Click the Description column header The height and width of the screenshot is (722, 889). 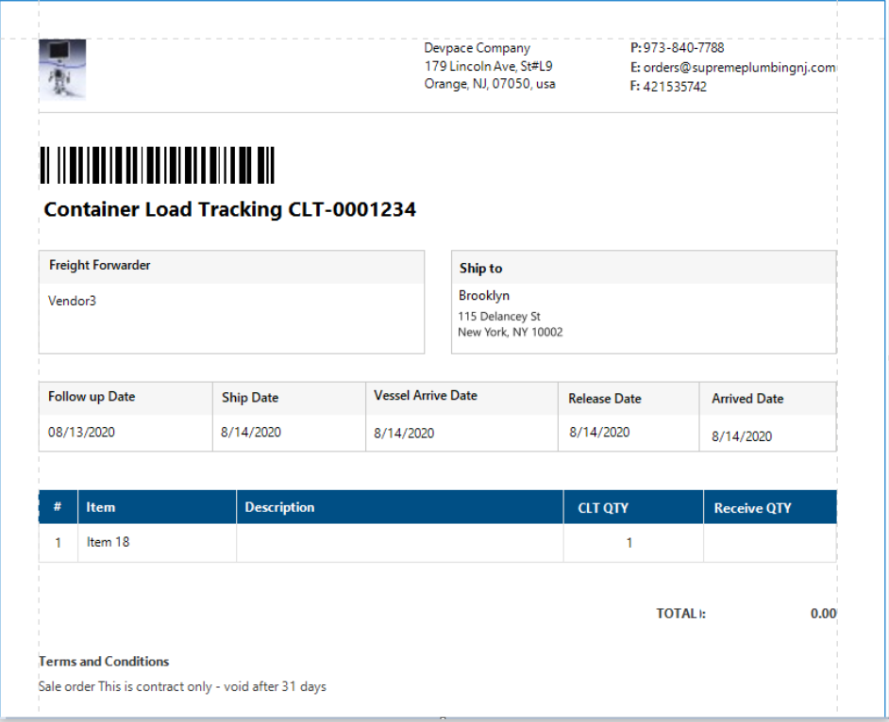pyautogui.click(x=280, y=507)
